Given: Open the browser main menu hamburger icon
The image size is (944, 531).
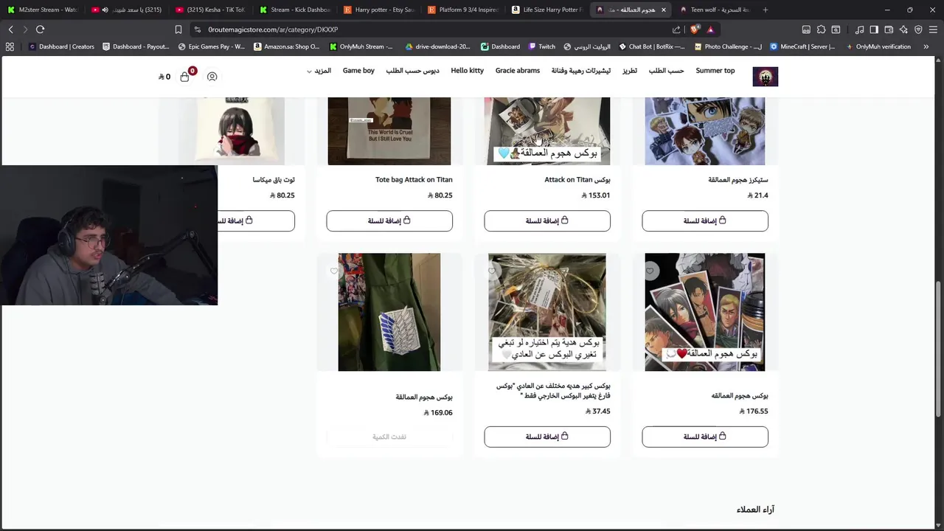Looking at the screenshot, I should (933, 29).
